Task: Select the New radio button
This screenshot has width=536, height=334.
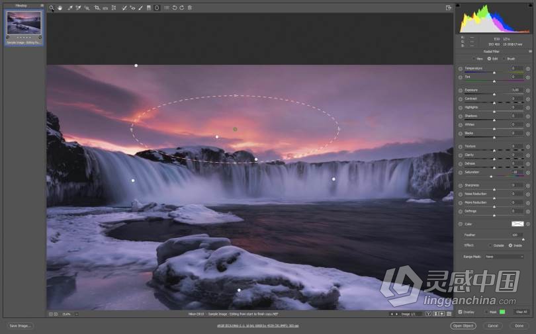Action: tap(474, 59)
